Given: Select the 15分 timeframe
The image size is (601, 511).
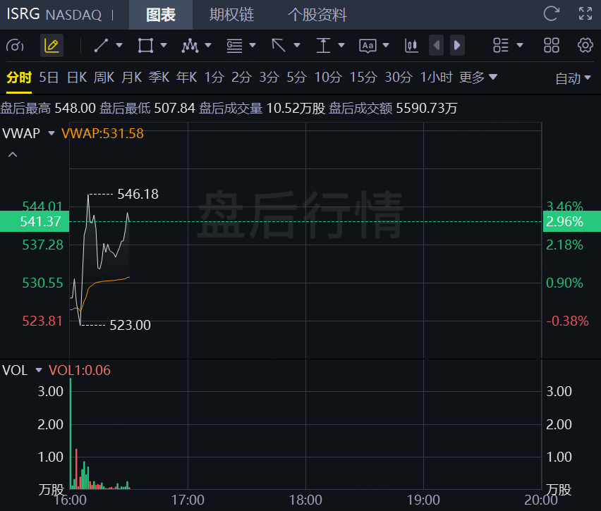Looking at the screenshot, I should pyautogui.click(x=363, y=78).
